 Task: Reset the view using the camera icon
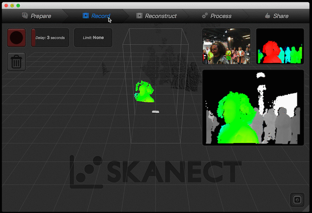(297, 200)
